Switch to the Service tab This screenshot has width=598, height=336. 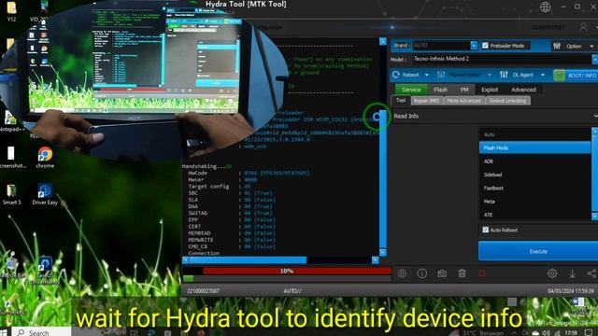pos(411,90)
